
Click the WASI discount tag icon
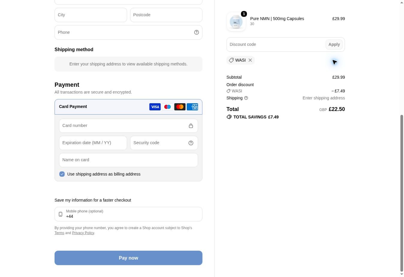click(231, 60)
